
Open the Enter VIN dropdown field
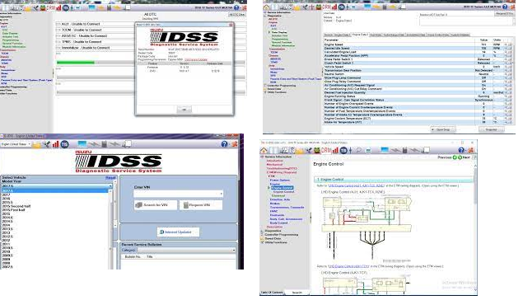tap(221, 194)
